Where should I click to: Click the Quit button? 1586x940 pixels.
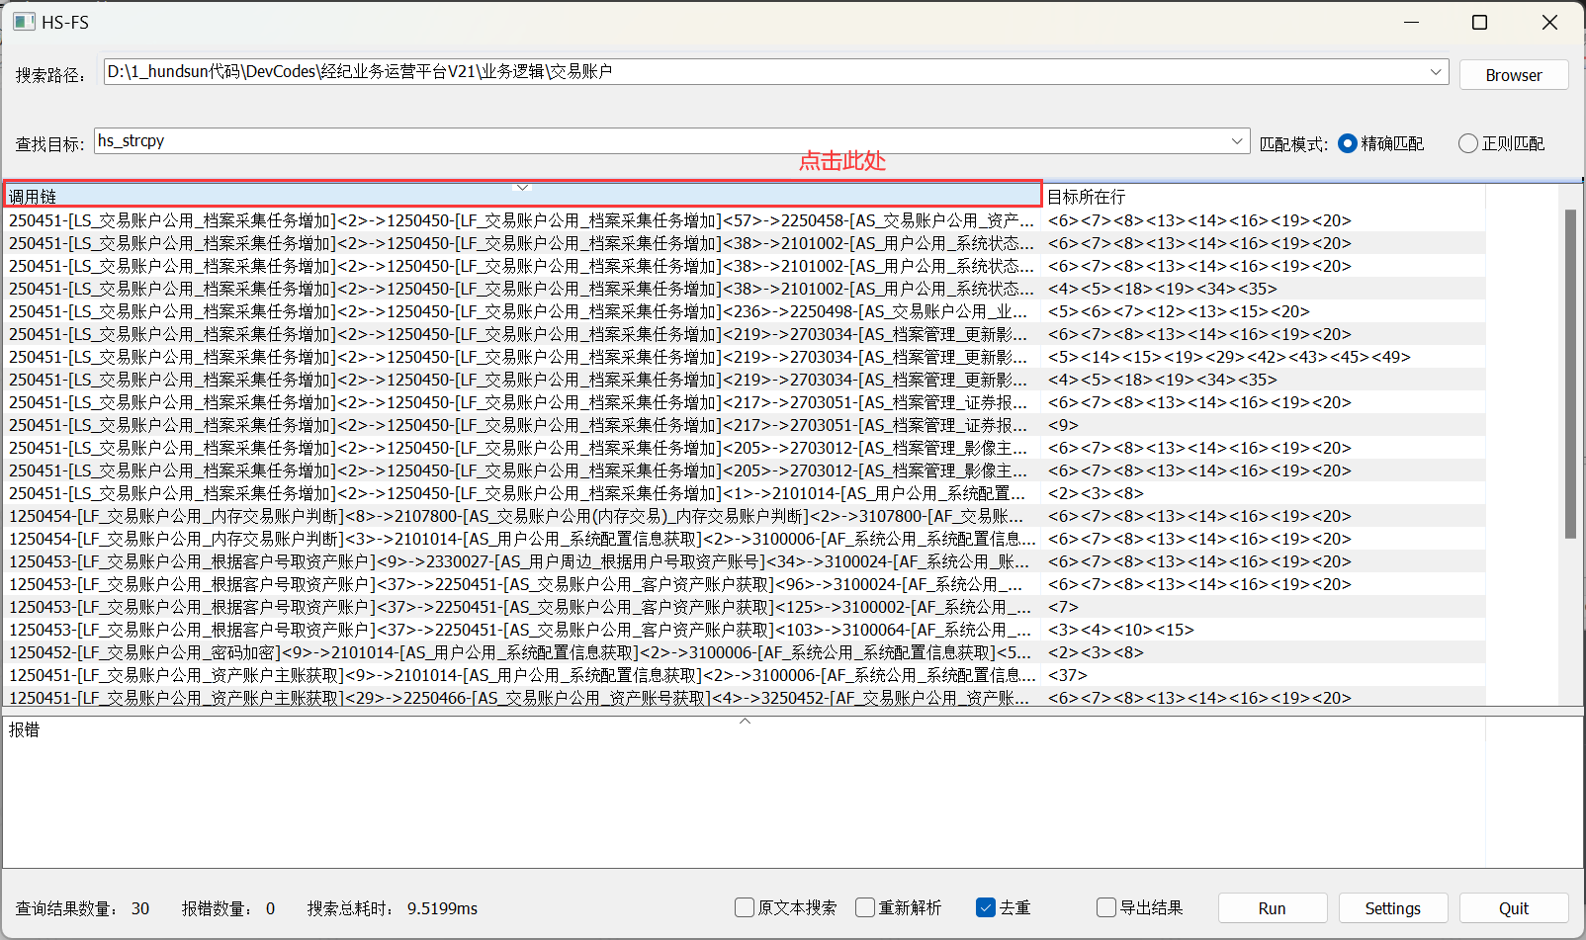pos(1513,908)
